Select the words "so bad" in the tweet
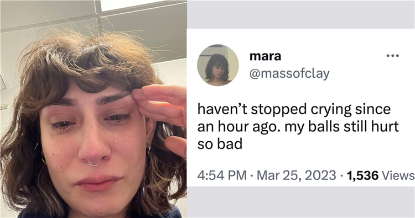 (x=220, y=145)
